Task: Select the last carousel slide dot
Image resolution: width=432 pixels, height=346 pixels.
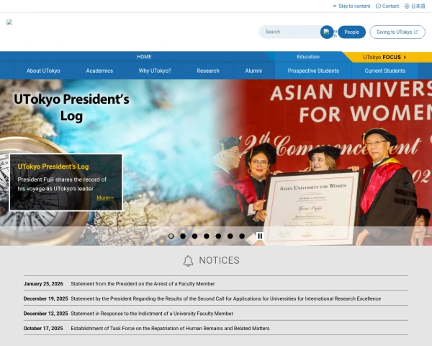Action: (242, 236)
